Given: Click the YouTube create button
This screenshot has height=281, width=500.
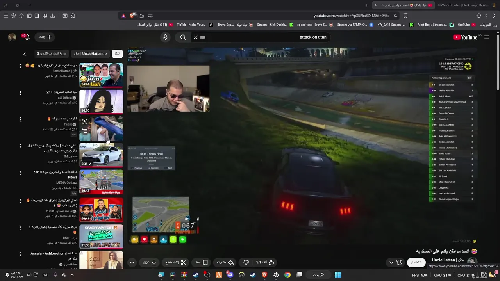Looking at the screenshot, I should (x=45, y=37).
